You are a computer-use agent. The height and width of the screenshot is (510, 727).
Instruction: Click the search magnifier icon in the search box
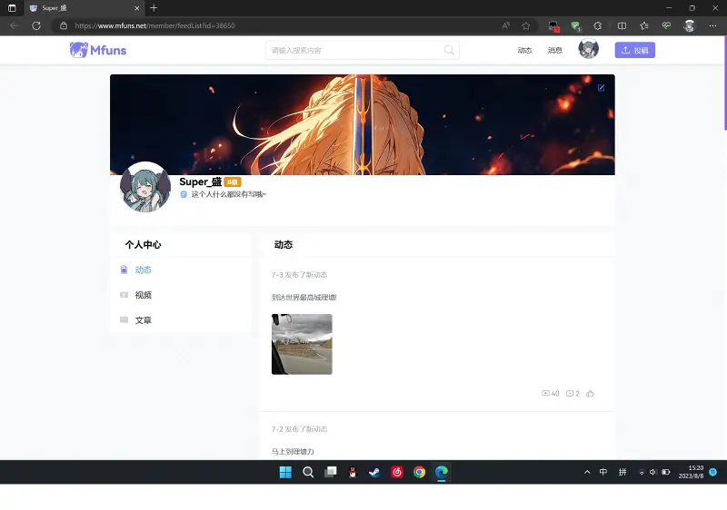click(449, 50)
